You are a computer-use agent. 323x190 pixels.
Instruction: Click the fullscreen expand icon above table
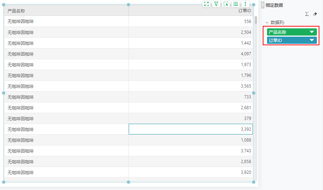click(206, 4)
